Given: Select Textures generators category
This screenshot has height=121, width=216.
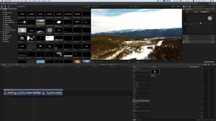Looking at the screenshot, I should point(7,42).
